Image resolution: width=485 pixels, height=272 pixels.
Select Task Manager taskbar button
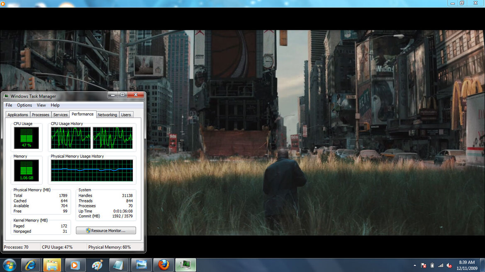point(185,265)
